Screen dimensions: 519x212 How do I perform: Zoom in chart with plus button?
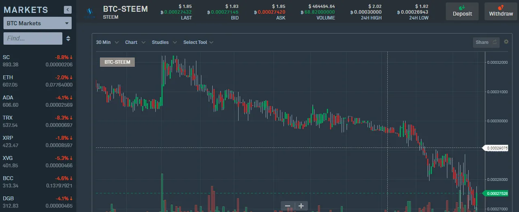[x=301, y=206]
